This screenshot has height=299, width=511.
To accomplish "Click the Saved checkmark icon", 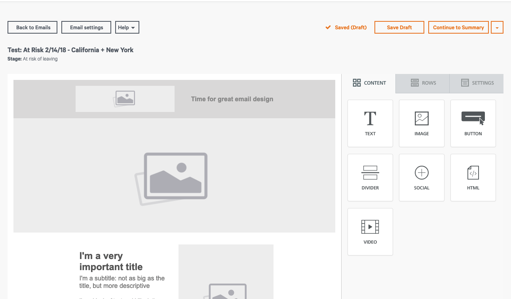I will (328, 27).
